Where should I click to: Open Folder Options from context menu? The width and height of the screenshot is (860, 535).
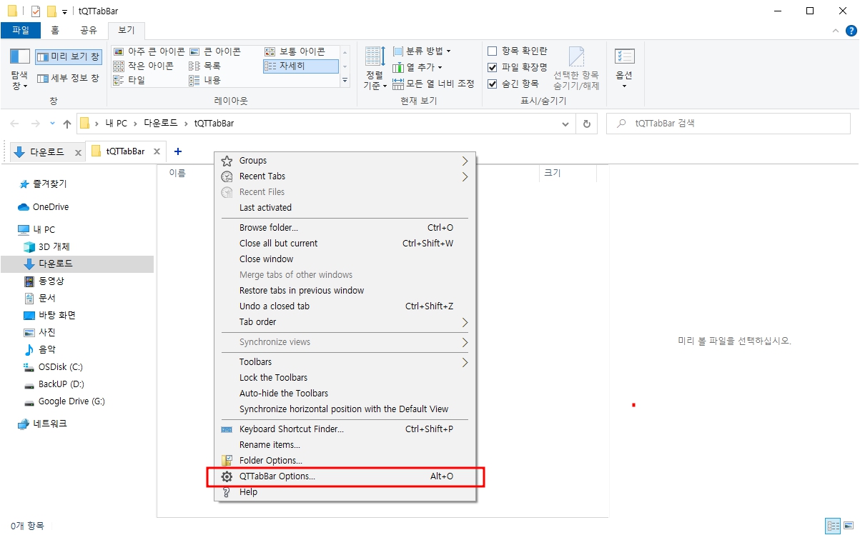pos(345,461)
